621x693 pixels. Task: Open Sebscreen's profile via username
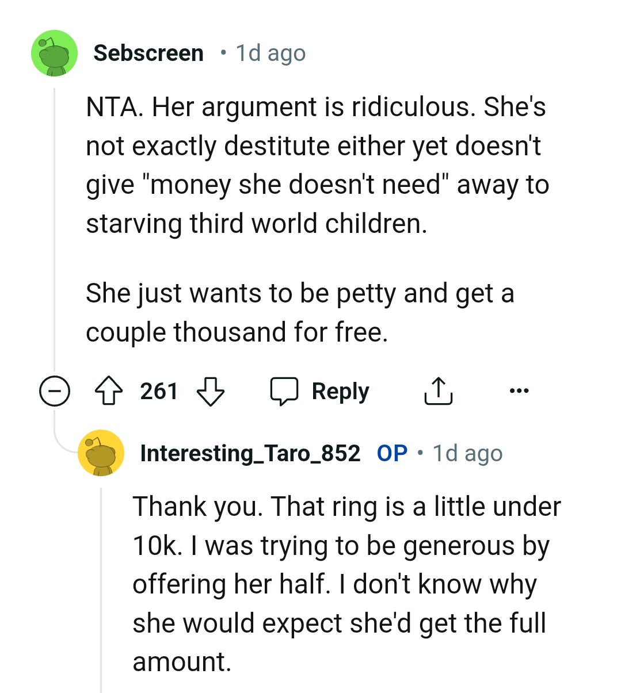[150, 53]
